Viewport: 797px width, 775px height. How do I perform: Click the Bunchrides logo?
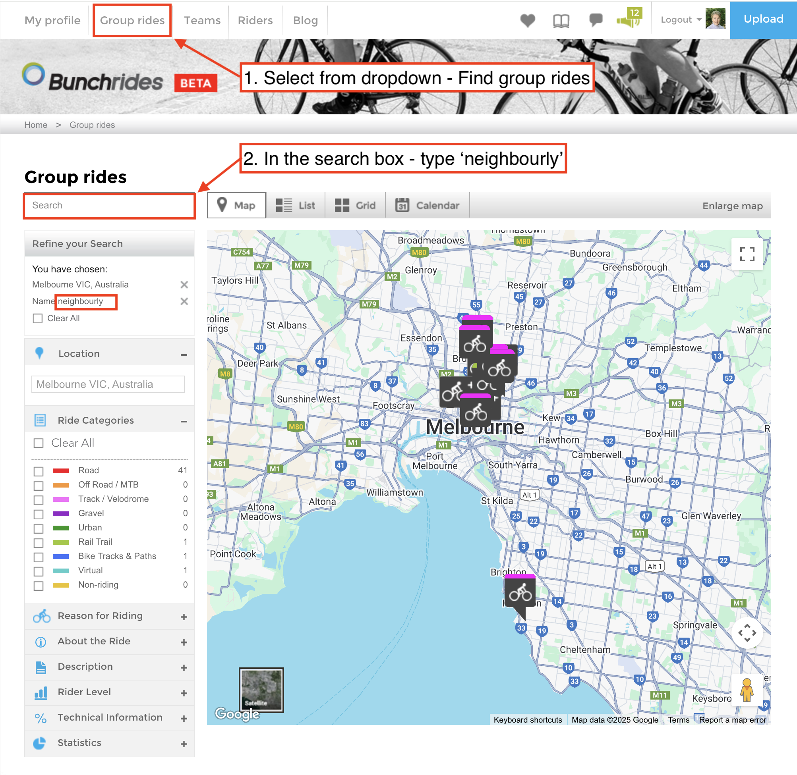93,77
